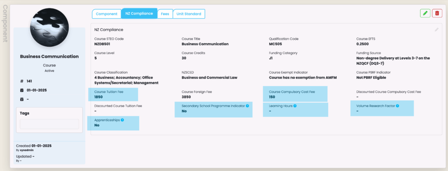Open help icon beside Apprenticeships
The image size is (448, 171).
coord(122,120)
